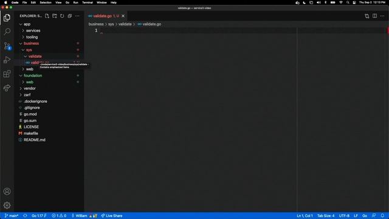Open the File menu
This screenshot has width=389, height=219.
pyautogui.click(x=24, y=2)
